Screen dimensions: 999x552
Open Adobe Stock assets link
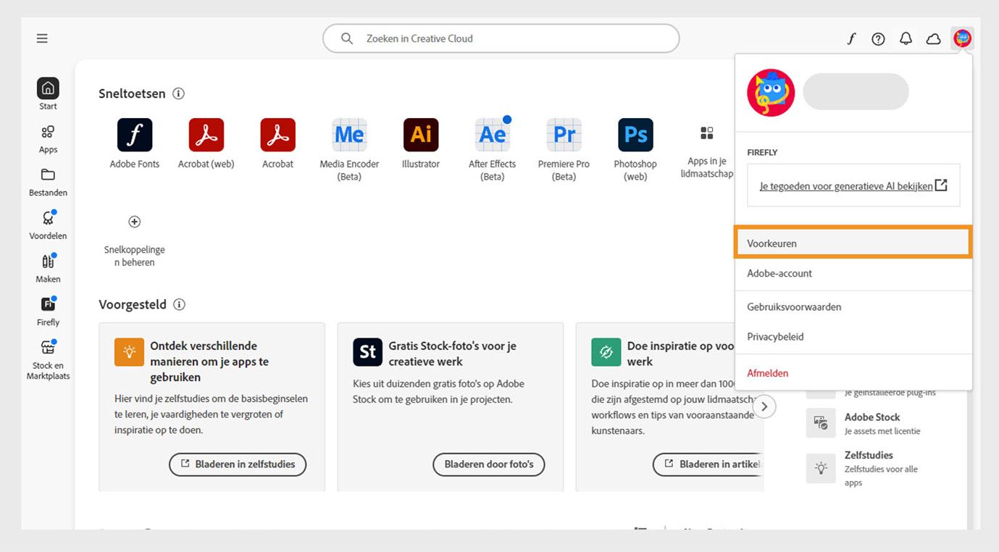click(x=864, y=423)
